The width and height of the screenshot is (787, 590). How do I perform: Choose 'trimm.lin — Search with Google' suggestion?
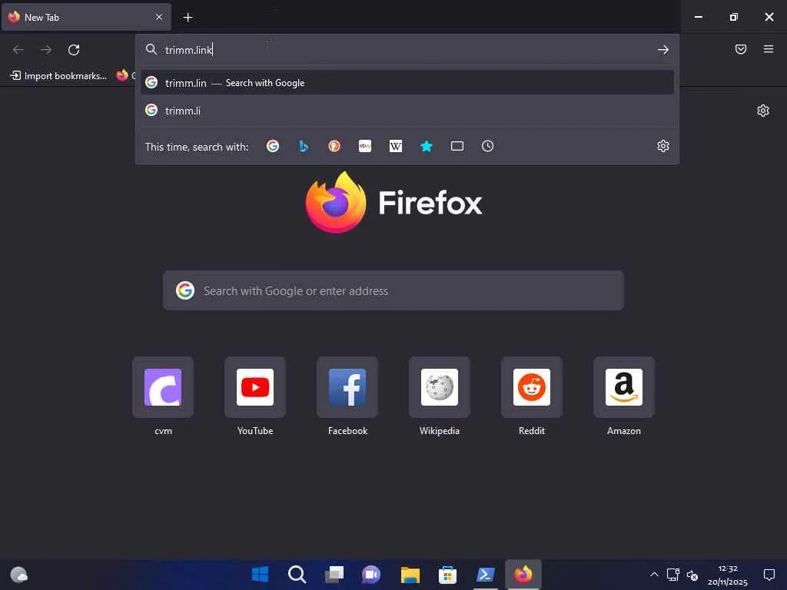pos(407,83)
